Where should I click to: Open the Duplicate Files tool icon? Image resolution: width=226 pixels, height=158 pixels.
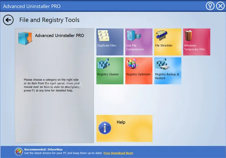pos(104,35)
